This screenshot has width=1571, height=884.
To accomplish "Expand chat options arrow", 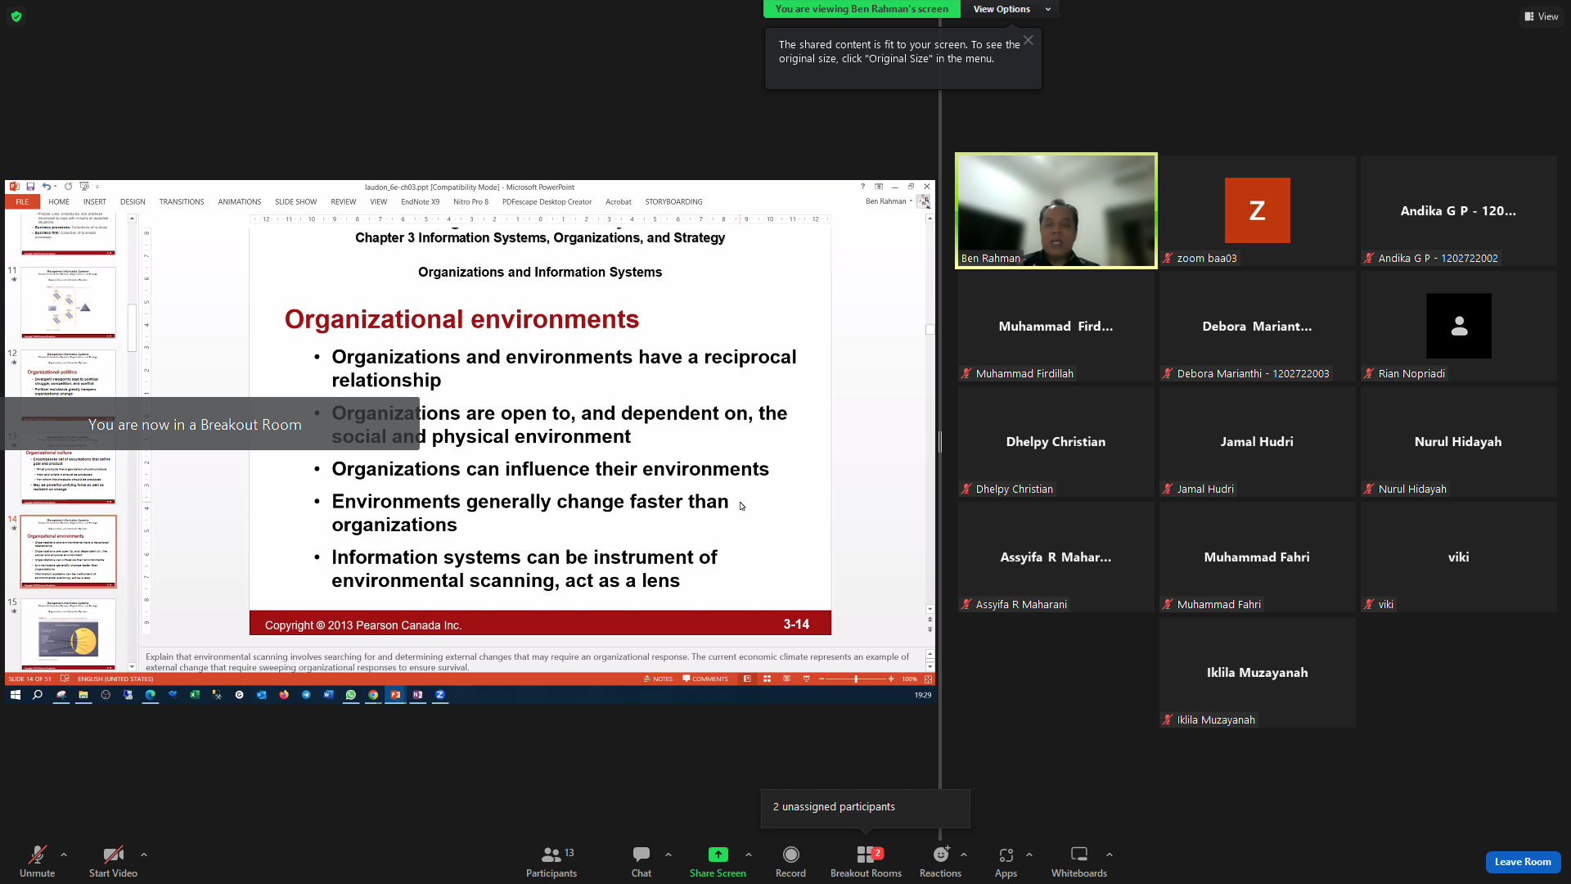I will 668,855.
